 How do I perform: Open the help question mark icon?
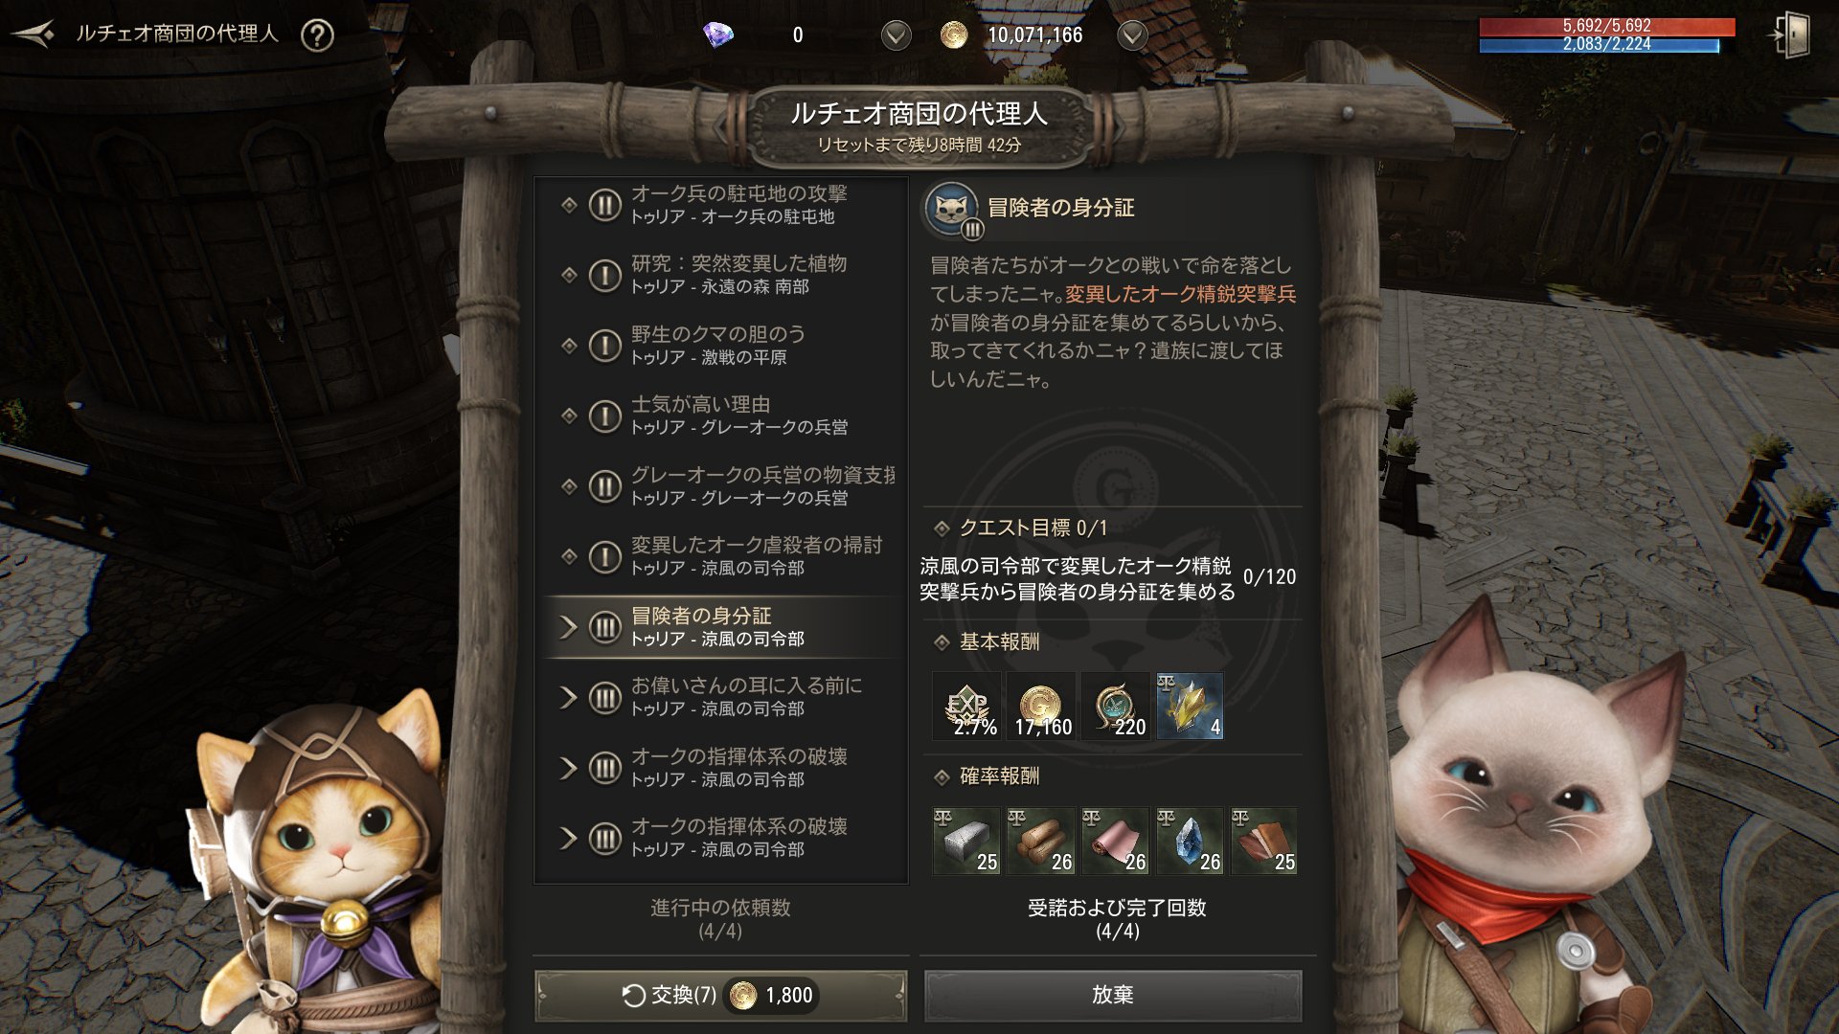point(317,35)
